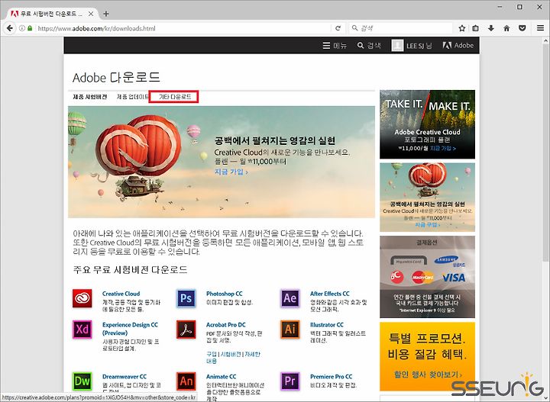The height and width of the screenshot is (402, 550).
Task: Select the 제품 업데이트 tab
Action: [133, 97]
